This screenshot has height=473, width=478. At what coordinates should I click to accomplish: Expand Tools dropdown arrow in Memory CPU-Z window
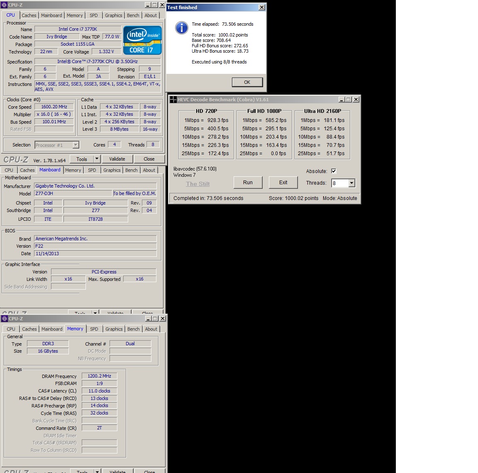coord(97,471)
